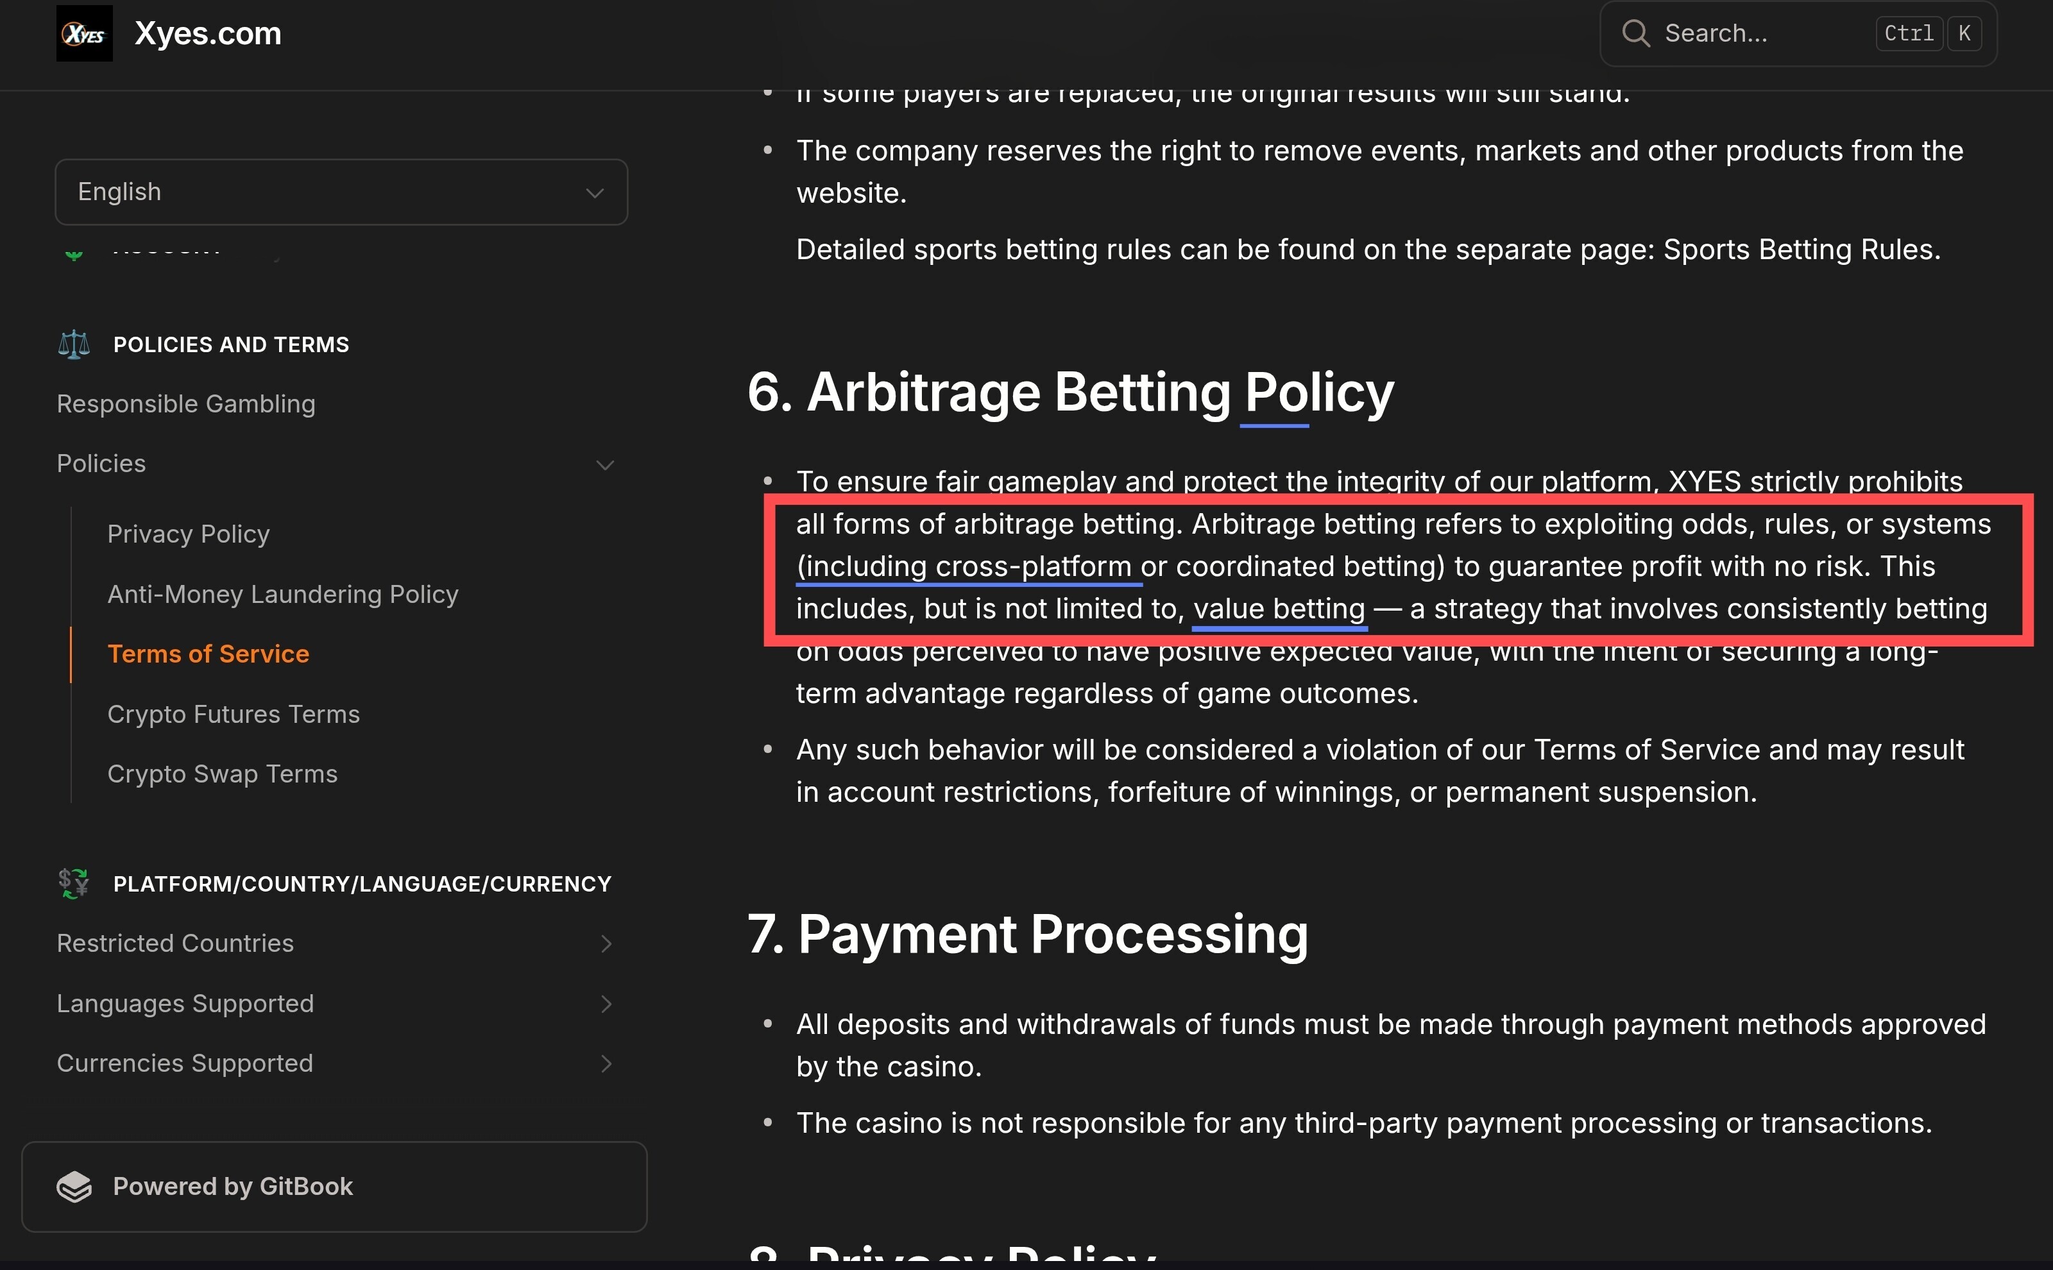Open the English language dropdown

coord(341,192)
